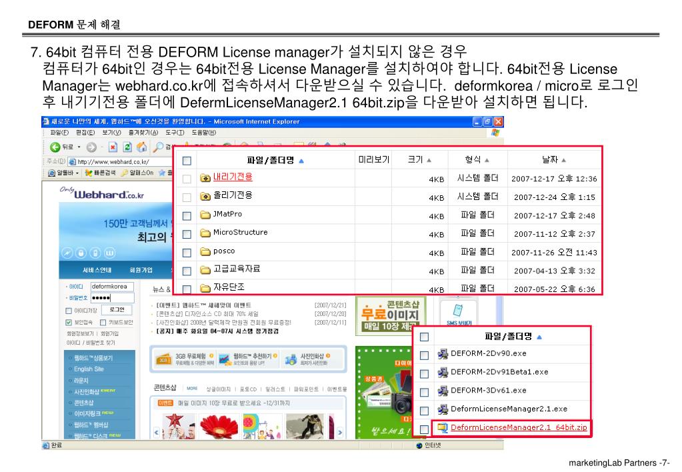The height and width of the screenshot is (472, 682).
Task: Click the English Site sidebar link
Action: pyautogui.click(x=89, y=369)
